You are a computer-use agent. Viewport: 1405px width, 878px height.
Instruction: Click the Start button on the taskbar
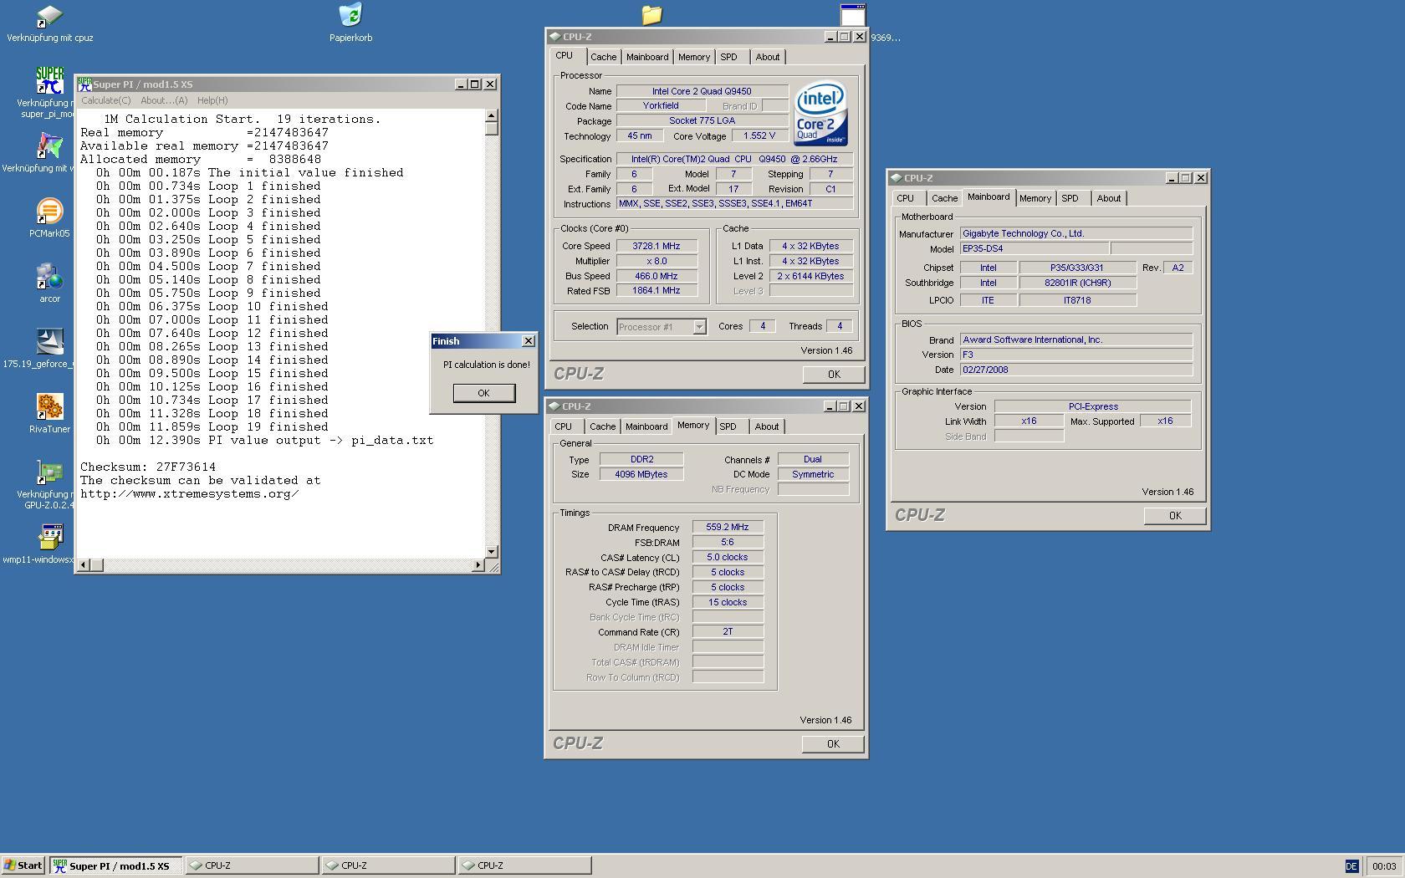[x=23, y=865]
